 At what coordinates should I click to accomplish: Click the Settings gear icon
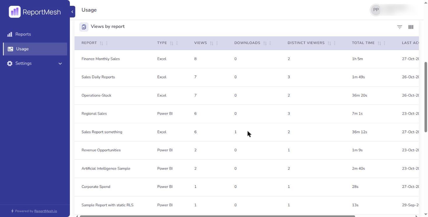point(10,63)
